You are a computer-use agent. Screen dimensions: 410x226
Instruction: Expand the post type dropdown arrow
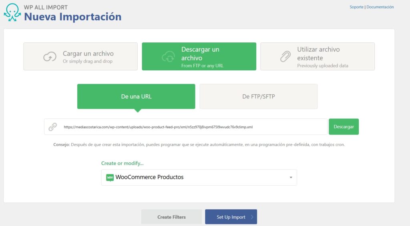[291, 178]
